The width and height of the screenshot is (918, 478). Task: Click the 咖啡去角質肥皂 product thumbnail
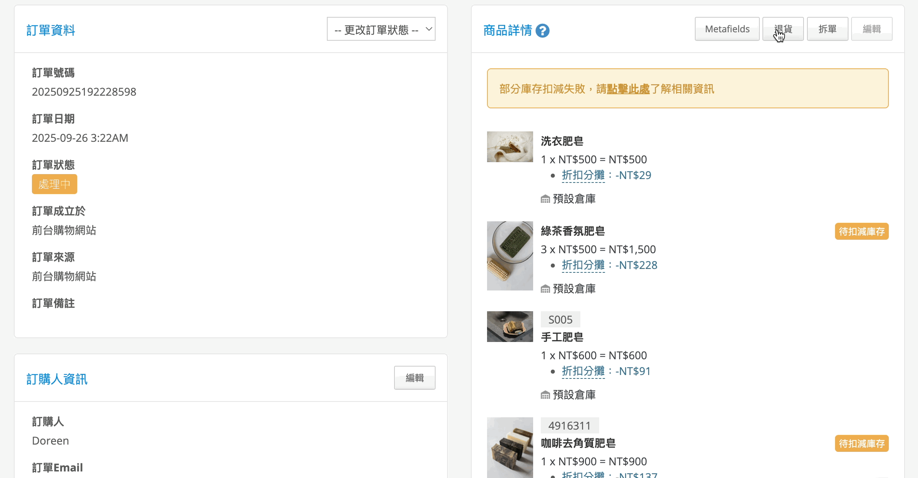pyautogui.click(x=510, y=448)
